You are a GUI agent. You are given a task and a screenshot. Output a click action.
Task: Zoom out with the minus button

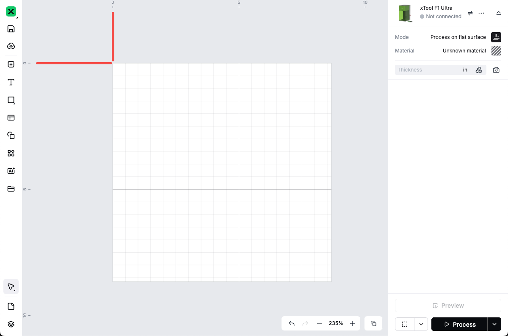(320, 323)
